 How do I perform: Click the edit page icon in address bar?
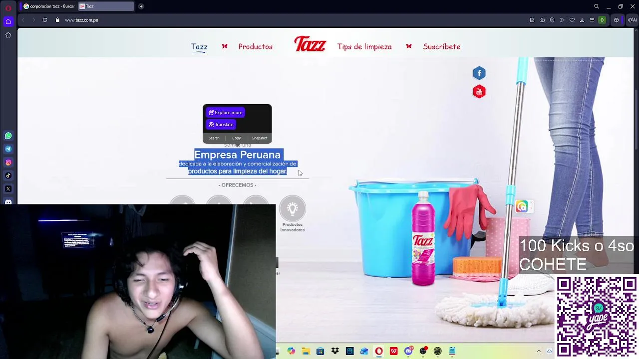pos(532,20)
